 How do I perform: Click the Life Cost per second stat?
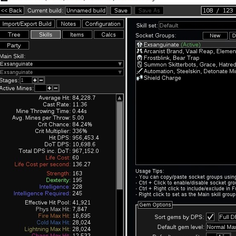(52, 164)
